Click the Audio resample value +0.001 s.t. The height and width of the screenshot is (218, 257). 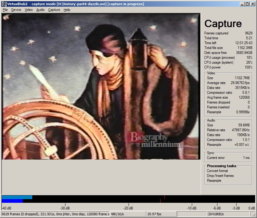[242, 145]
